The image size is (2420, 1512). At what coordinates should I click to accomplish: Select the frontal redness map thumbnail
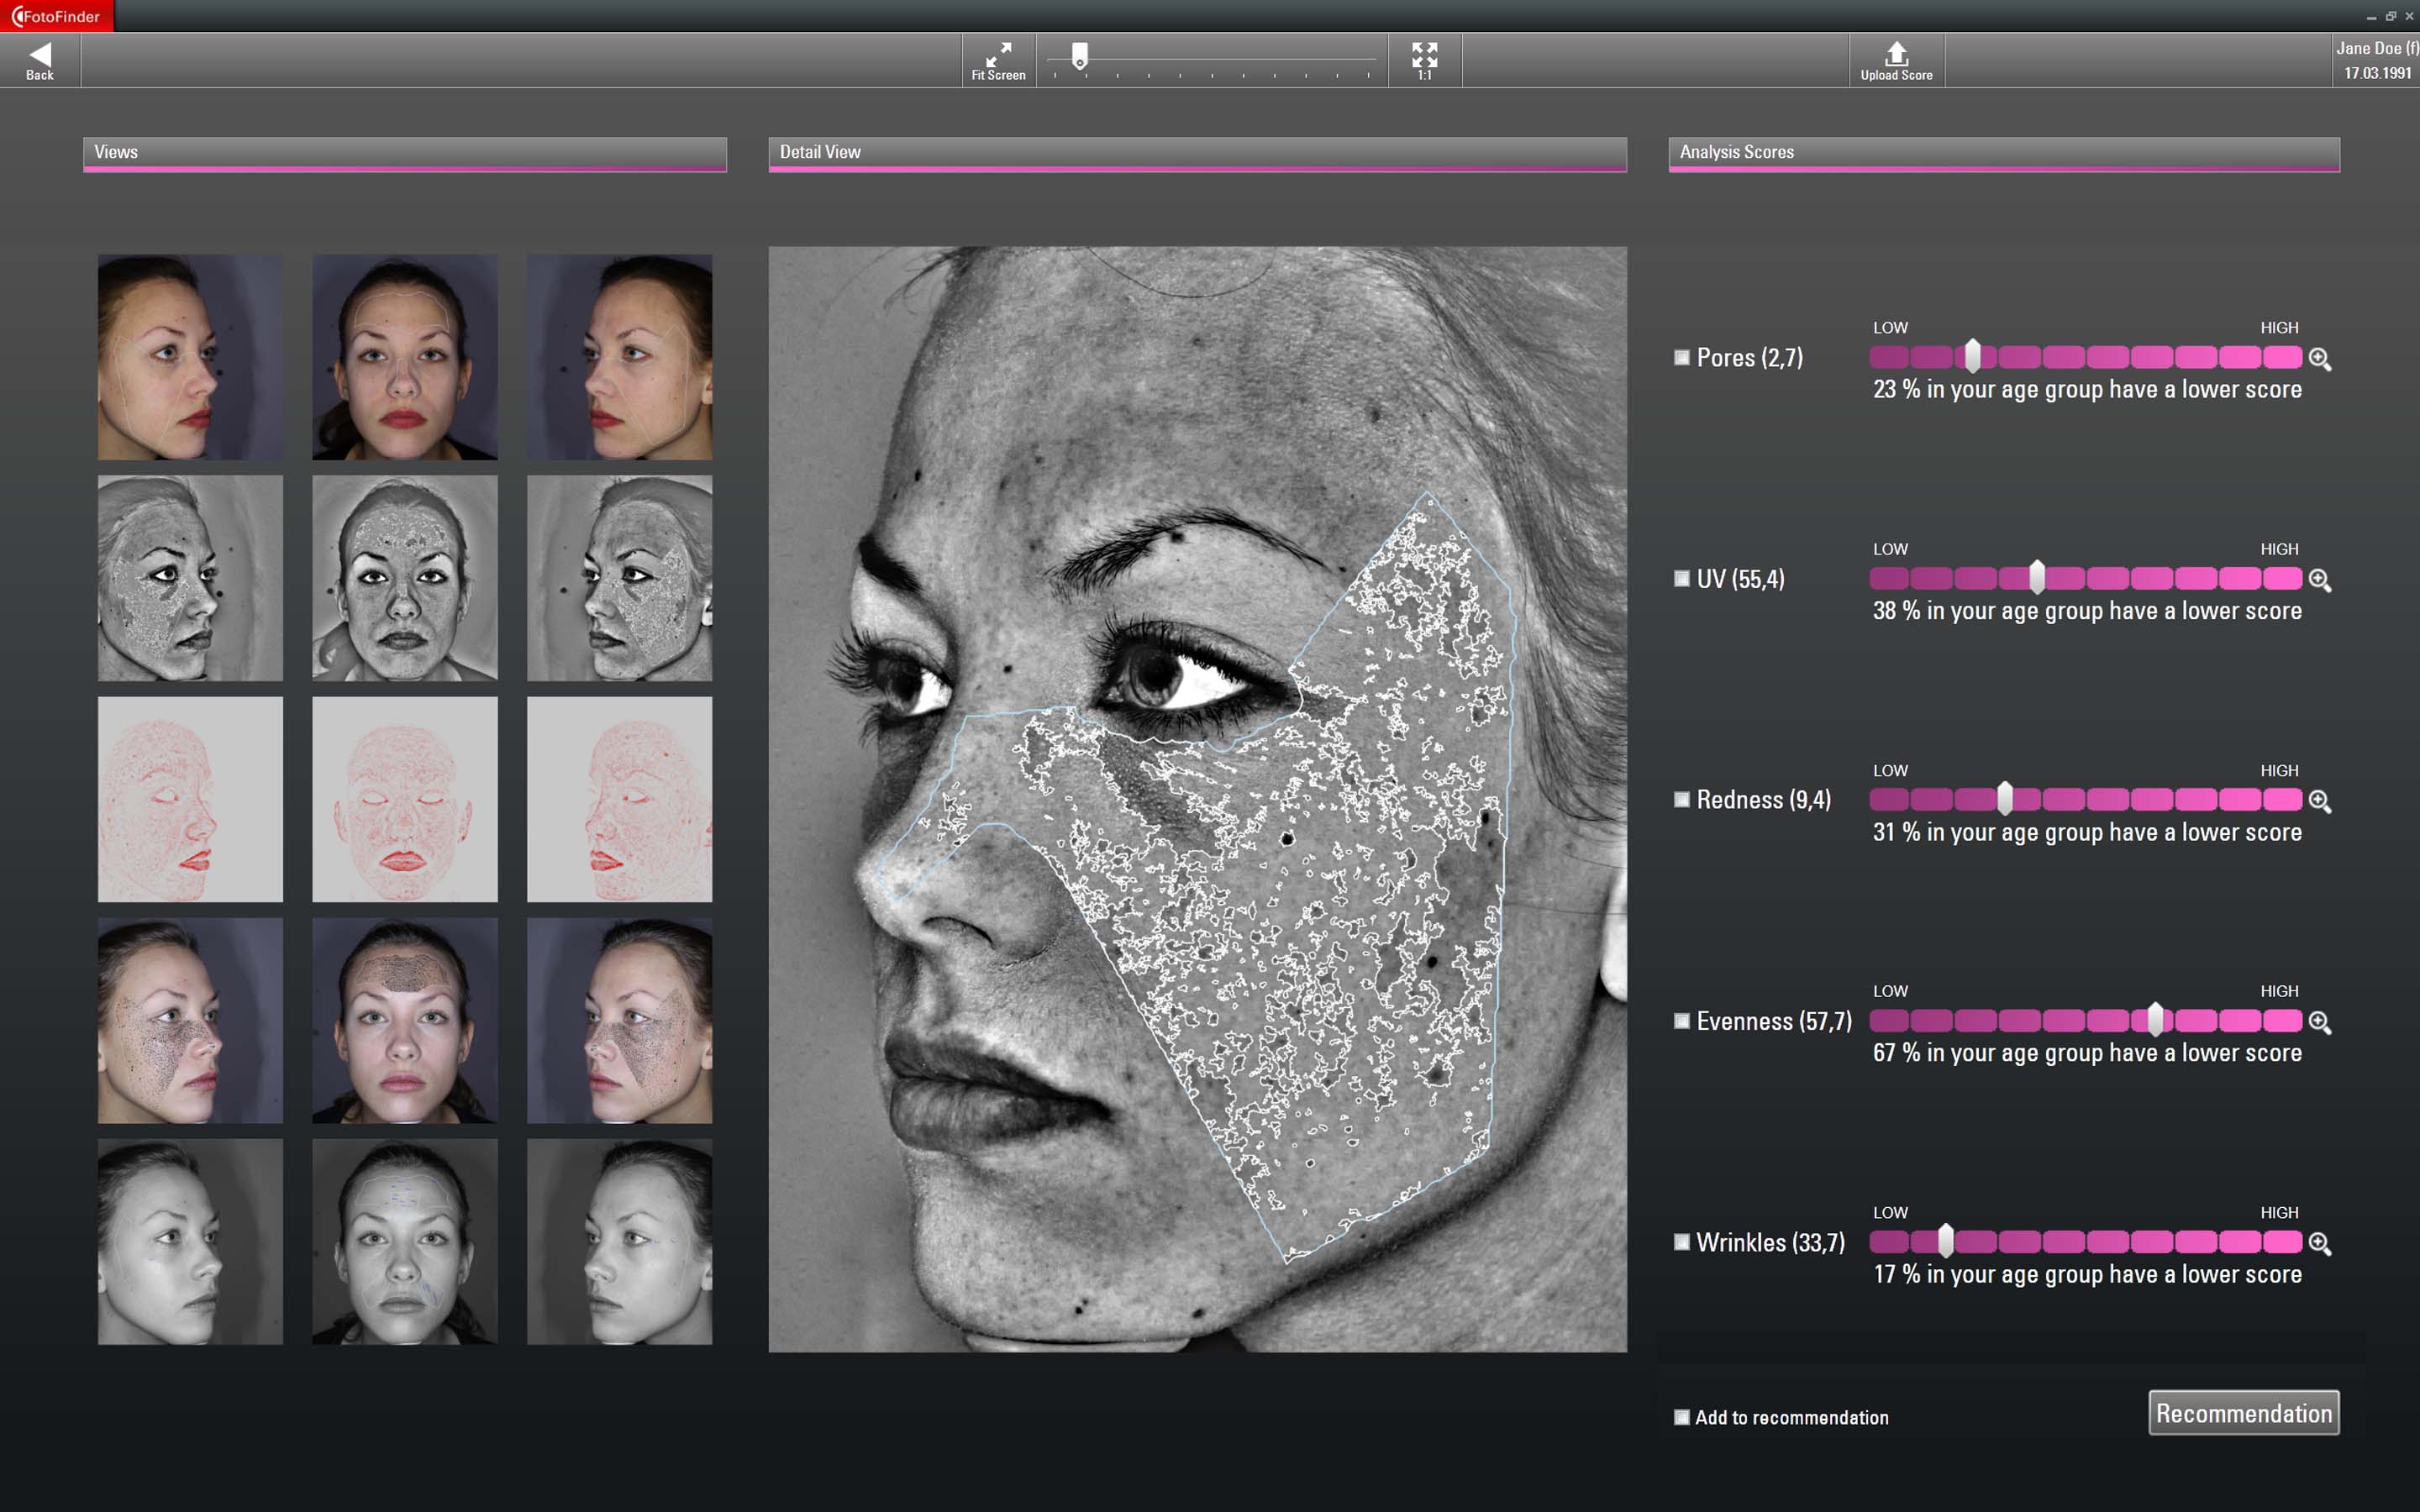click(x=404, y=799)
